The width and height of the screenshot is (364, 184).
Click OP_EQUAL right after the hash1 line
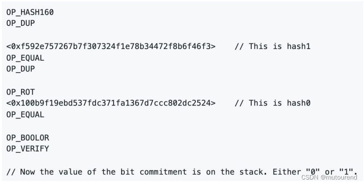25,58
